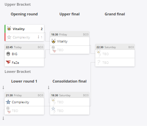Click the down arrow beside Complexity's score

39,37
